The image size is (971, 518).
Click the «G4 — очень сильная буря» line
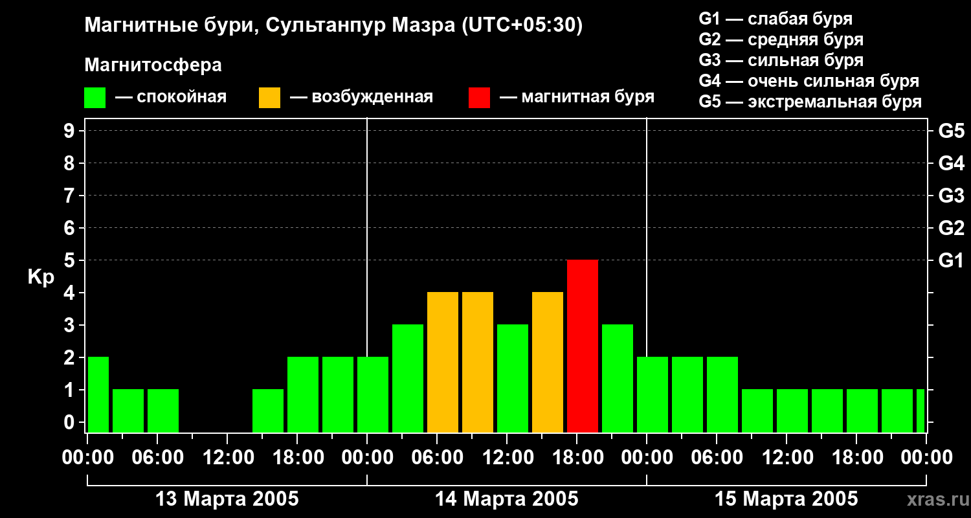pos(809,81)
